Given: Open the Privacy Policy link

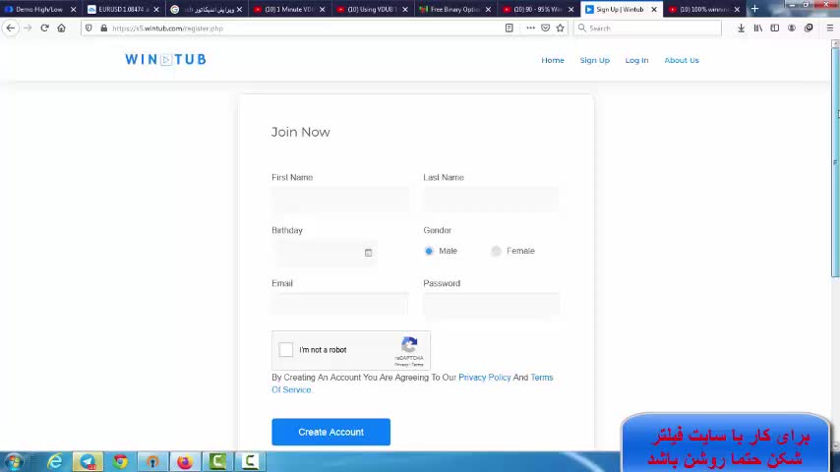Looking at the screenshot, I should click(x=484, y=378).
